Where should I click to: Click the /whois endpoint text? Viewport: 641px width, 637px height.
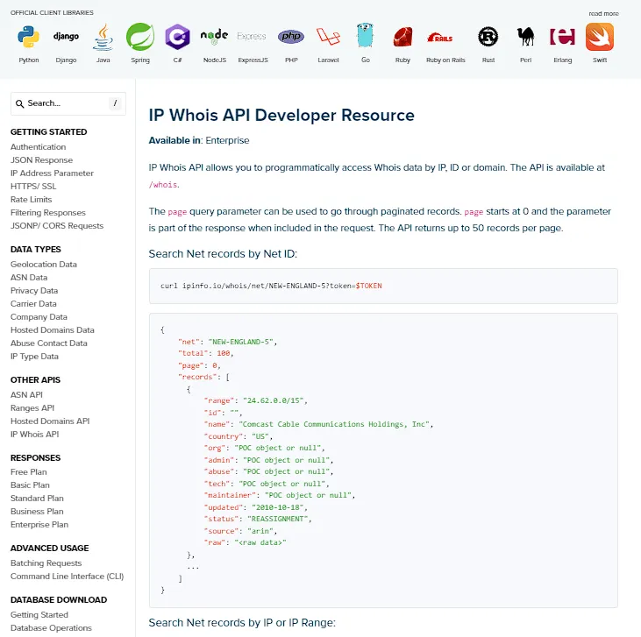point(163,184)
